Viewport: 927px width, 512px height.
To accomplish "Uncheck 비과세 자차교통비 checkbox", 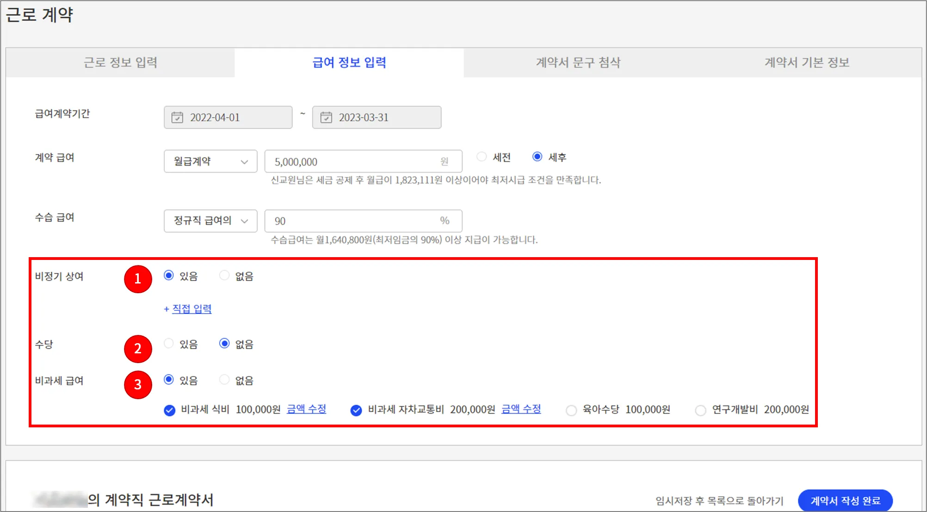I will [356, 410].
